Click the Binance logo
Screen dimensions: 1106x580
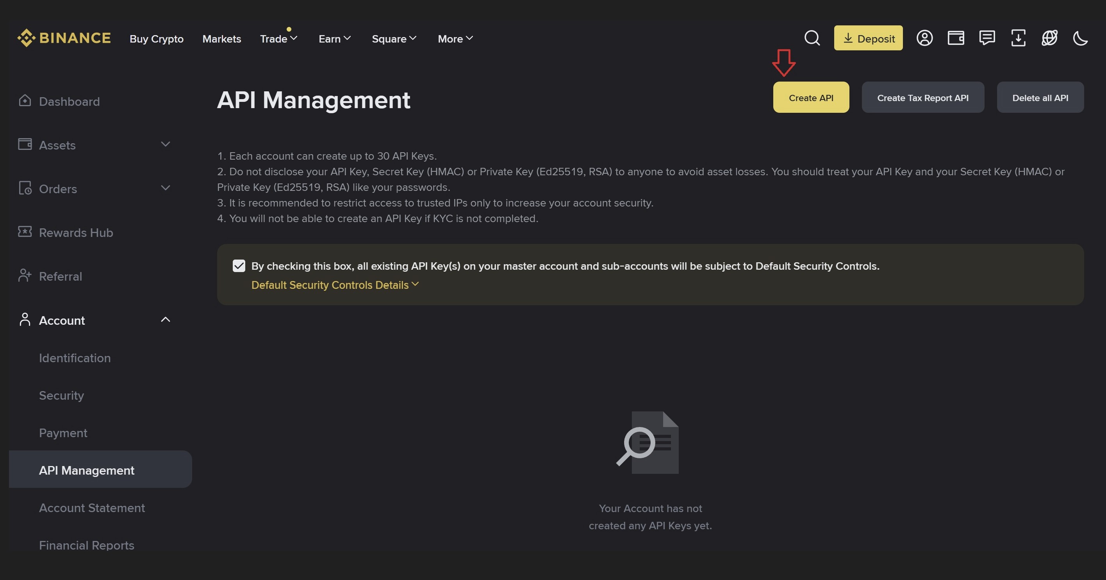click(x=64, y=38)
